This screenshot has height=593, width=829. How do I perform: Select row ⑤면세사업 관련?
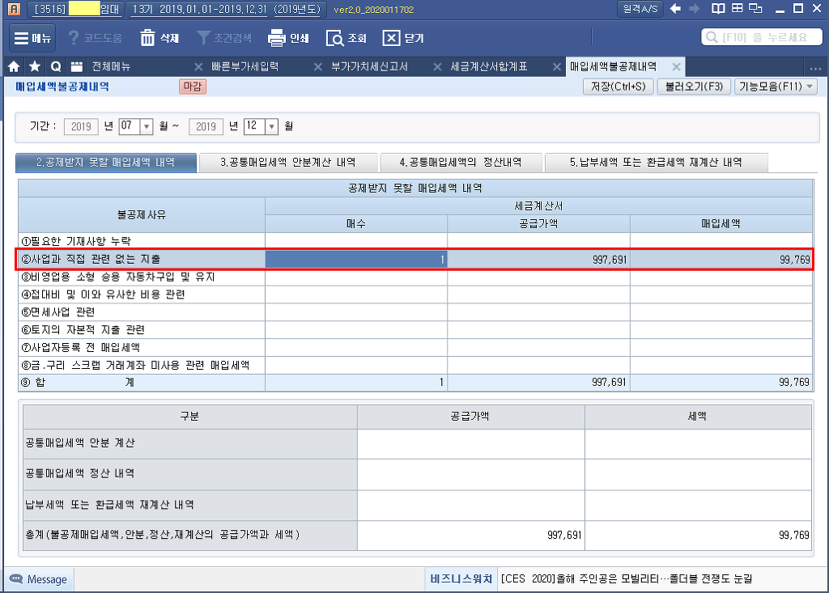[415, 312]
